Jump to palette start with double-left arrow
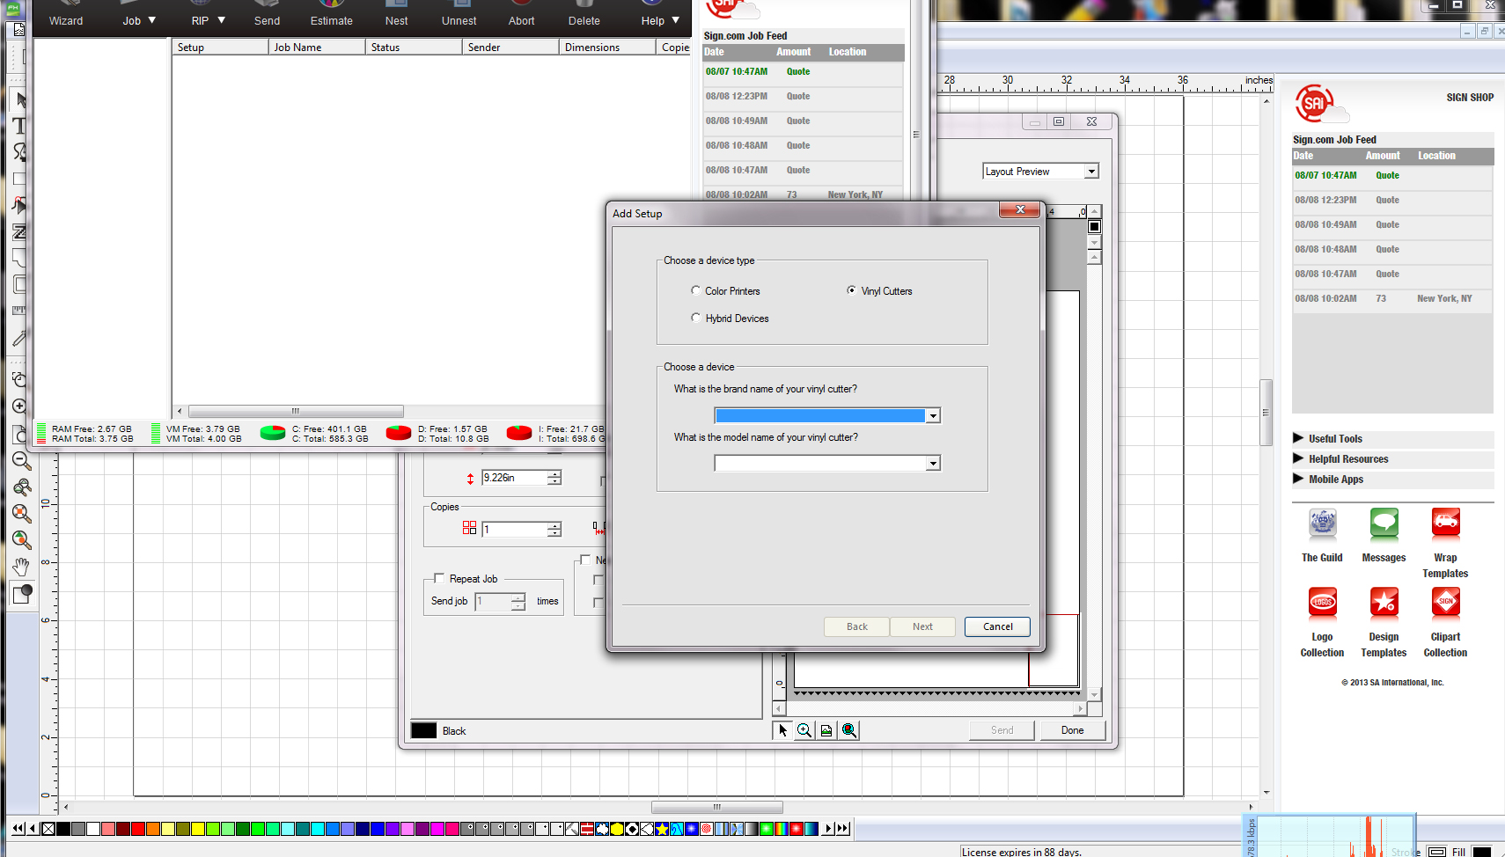Viewport: 1505px width, 857px height. (x=18, y=829)
